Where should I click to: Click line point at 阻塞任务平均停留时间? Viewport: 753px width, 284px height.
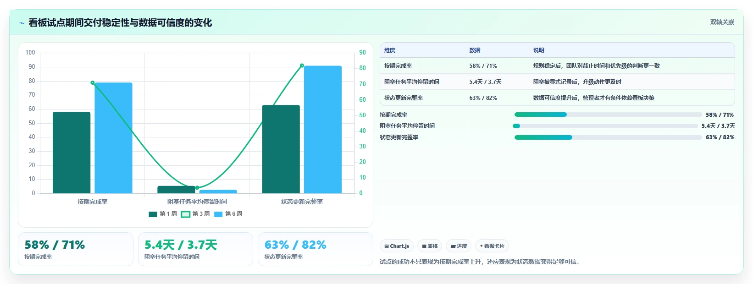[197, 188]
